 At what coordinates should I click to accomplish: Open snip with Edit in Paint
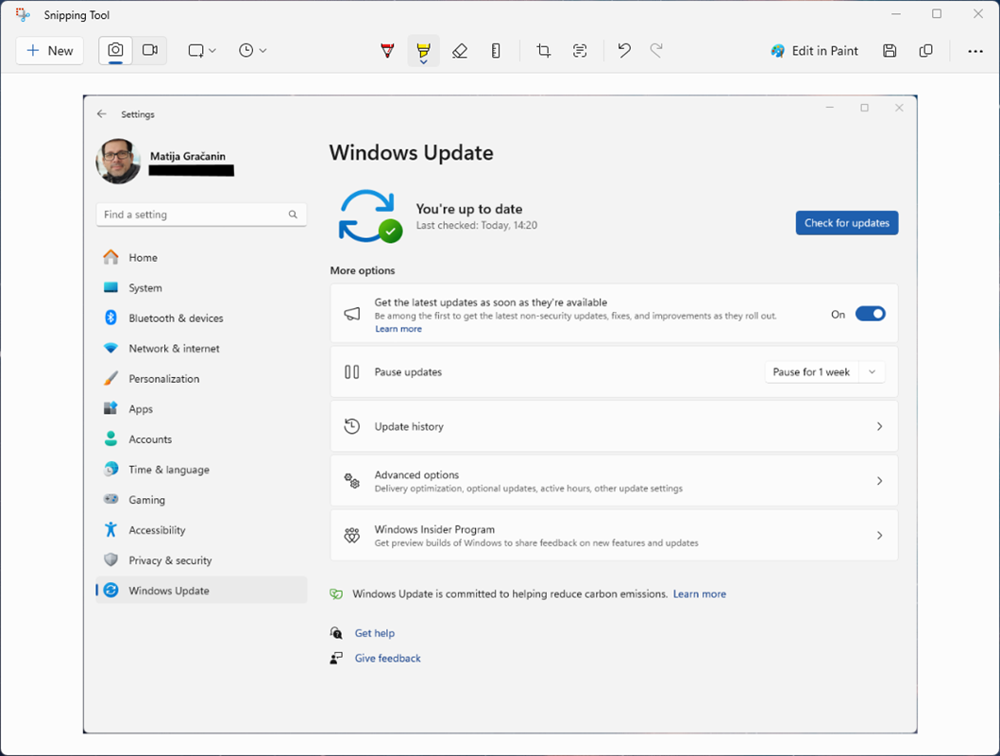point(814,50)
